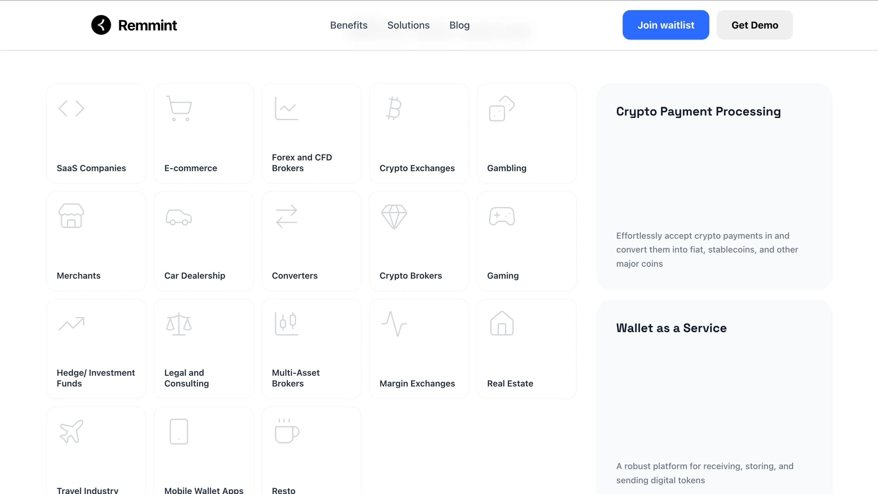The width and height of the screenshot is (878, 494).
Task: Click the Remmint logo in the header
Action: click(x=134, y=25)
